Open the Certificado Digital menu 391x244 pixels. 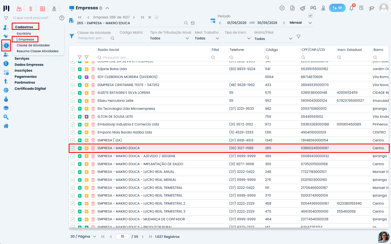(30, 89)
